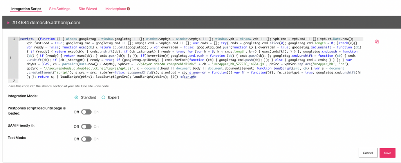The image size is (401, 163).
Task: Collapse the code fold marker in the gutter
Action: (x=10, y=58)
